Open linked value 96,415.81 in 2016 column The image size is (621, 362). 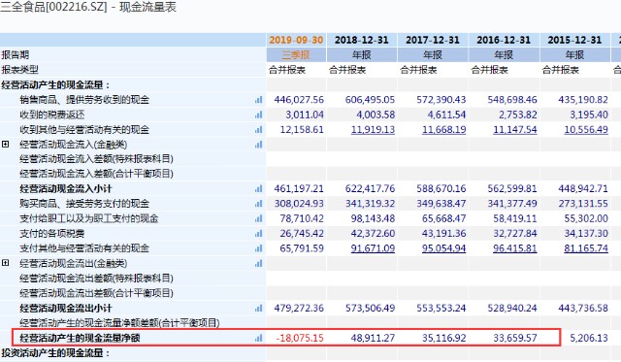[x=515, y=248]
